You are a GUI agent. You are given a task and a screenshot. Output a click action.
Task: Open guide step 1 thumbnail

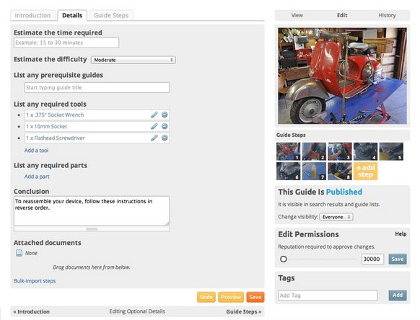[x=288, y=151]
